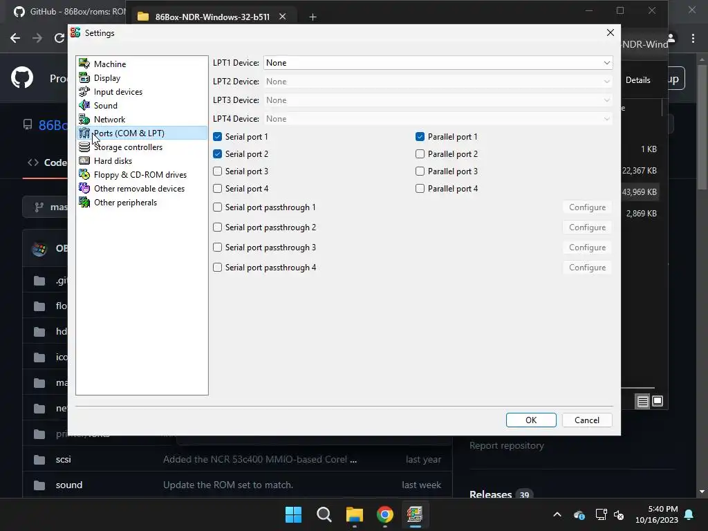This screenshot has height=531, width=708.
Task: Click Report repository link
Action: tap(507, 445)
